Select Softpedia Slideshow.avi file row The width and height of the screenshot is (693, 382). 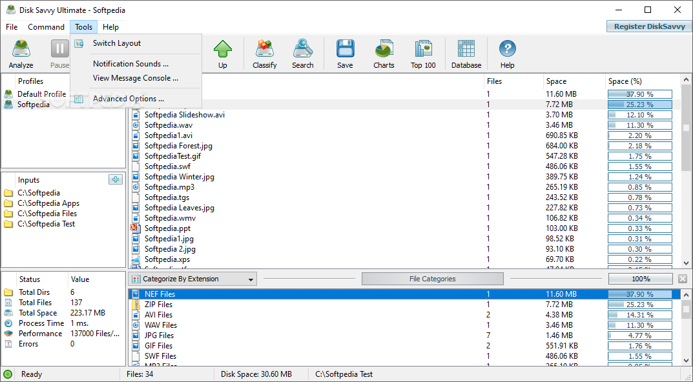(404, 115)
